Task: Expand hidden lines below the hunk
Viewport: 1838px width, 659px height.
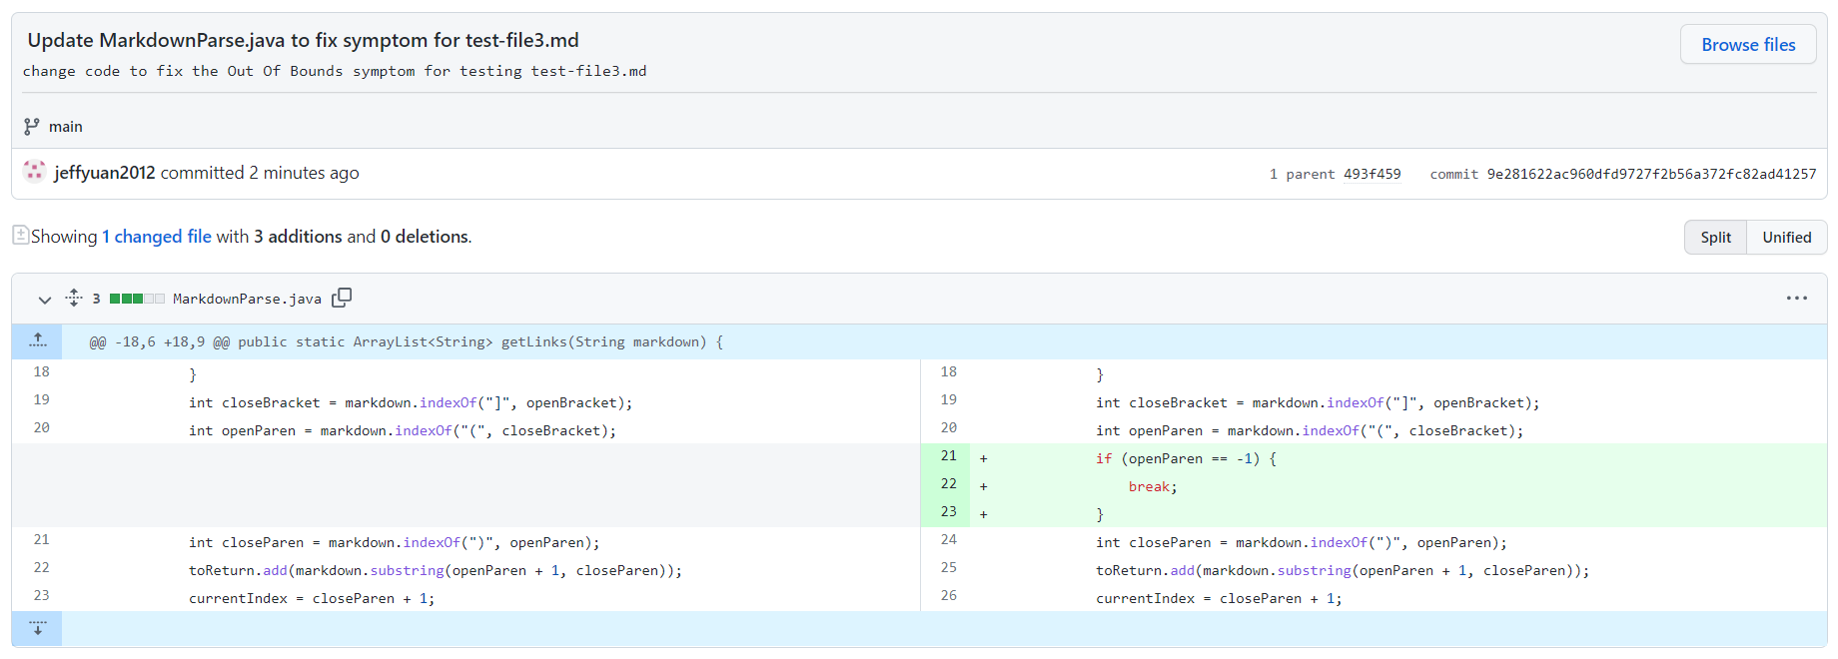Action: pos(37,628)
